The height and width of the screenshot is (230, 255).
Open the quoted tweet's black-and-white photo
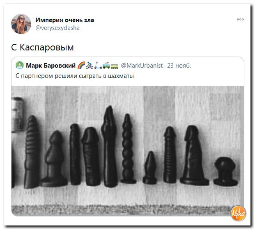[128, 151]
